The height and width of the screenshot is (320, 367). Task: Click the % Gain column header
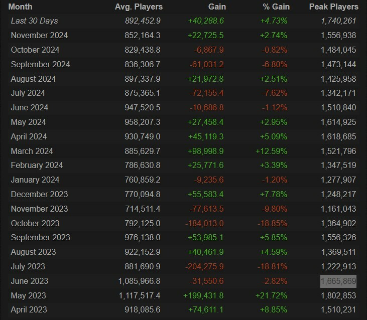tap(276, 7)
